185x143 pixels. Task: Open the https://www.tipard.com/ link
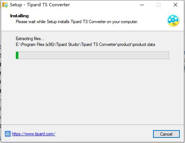[33, 134]
